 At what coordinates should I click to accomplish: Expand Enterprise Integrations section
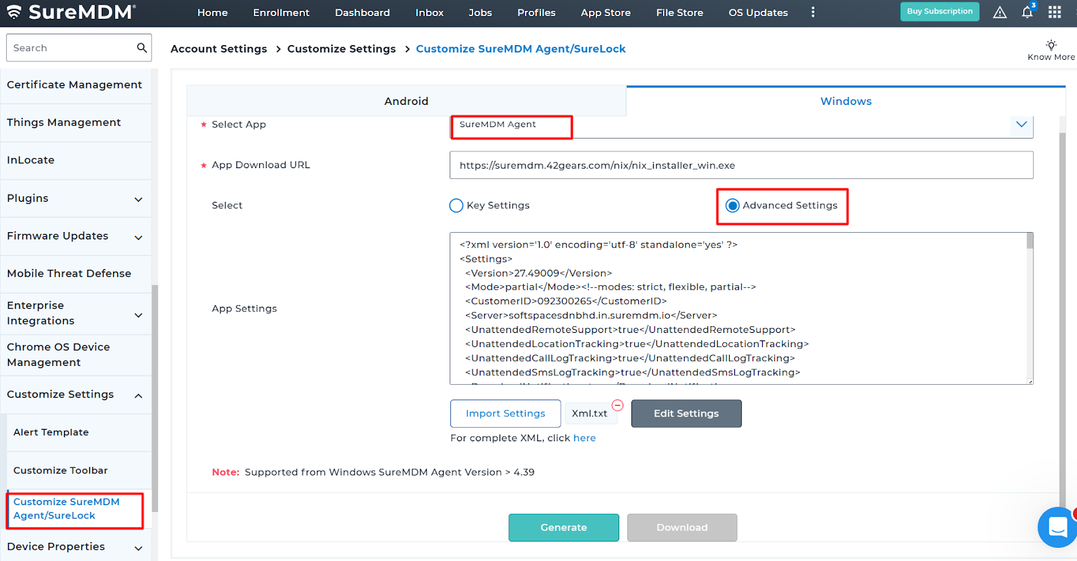coord(139,315)
